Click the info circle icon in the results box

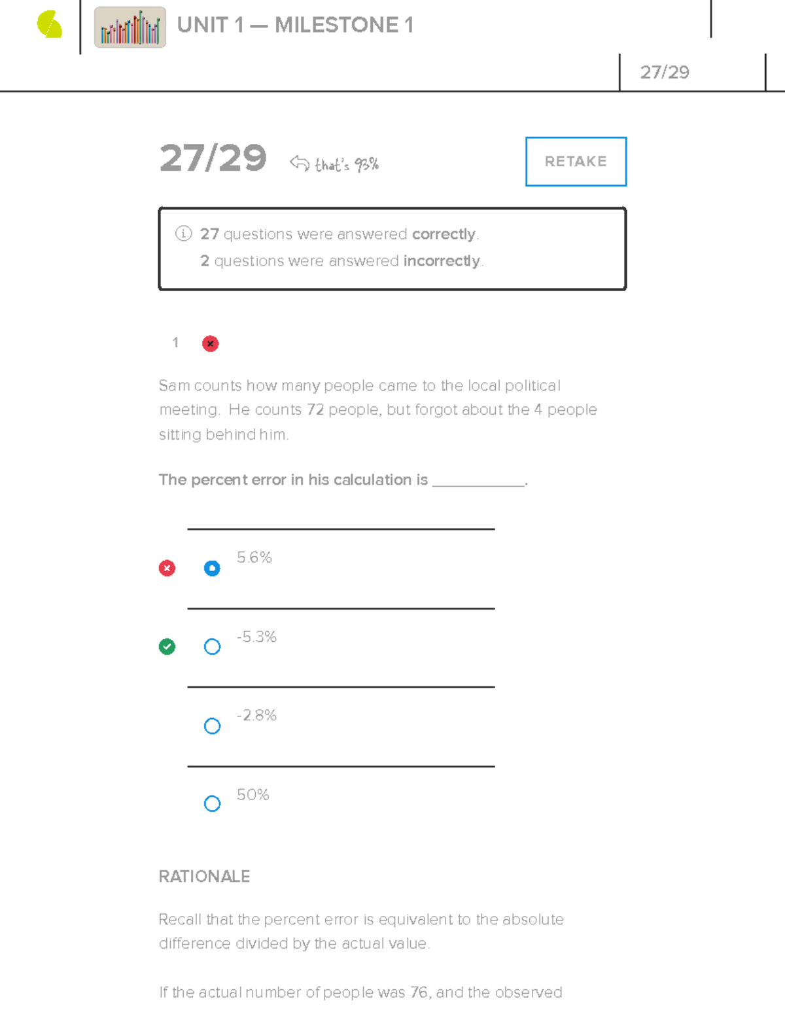184,234
